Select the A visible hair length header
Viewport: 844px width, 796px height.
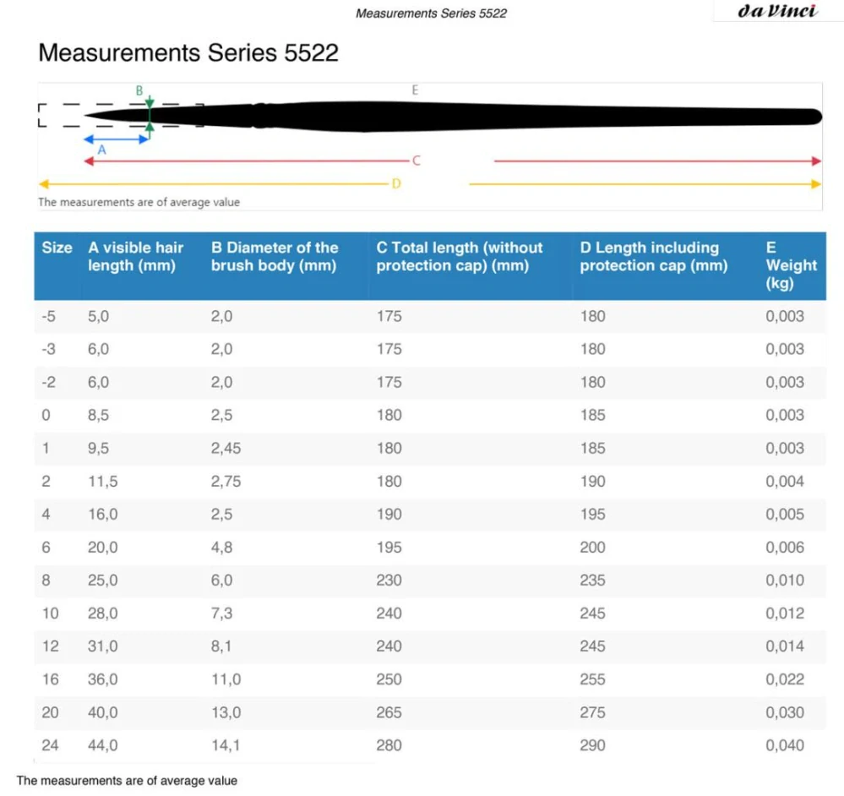coord(135,256)
